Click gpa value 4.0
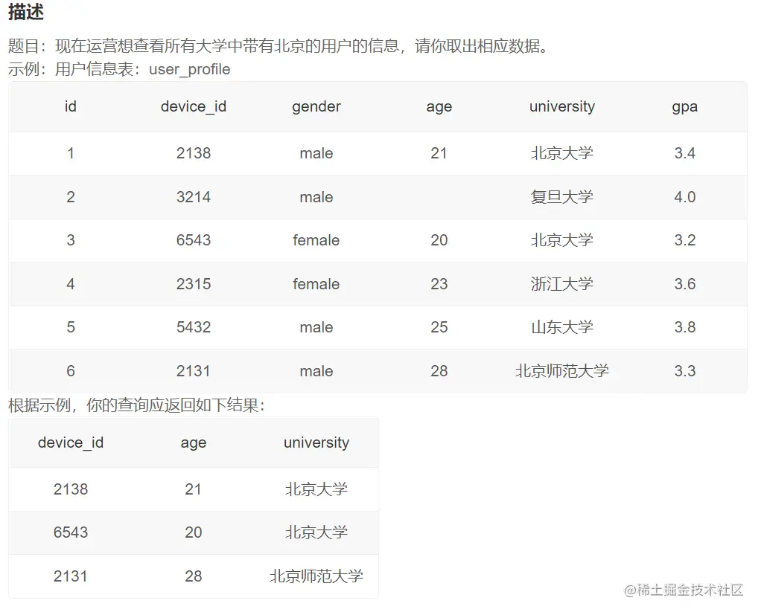The image size is (761, 615). coord(684,197)
